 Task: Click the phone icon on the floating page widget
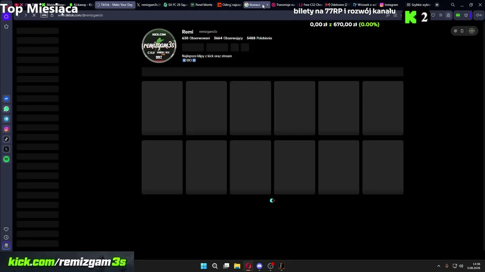coord(462,31)
